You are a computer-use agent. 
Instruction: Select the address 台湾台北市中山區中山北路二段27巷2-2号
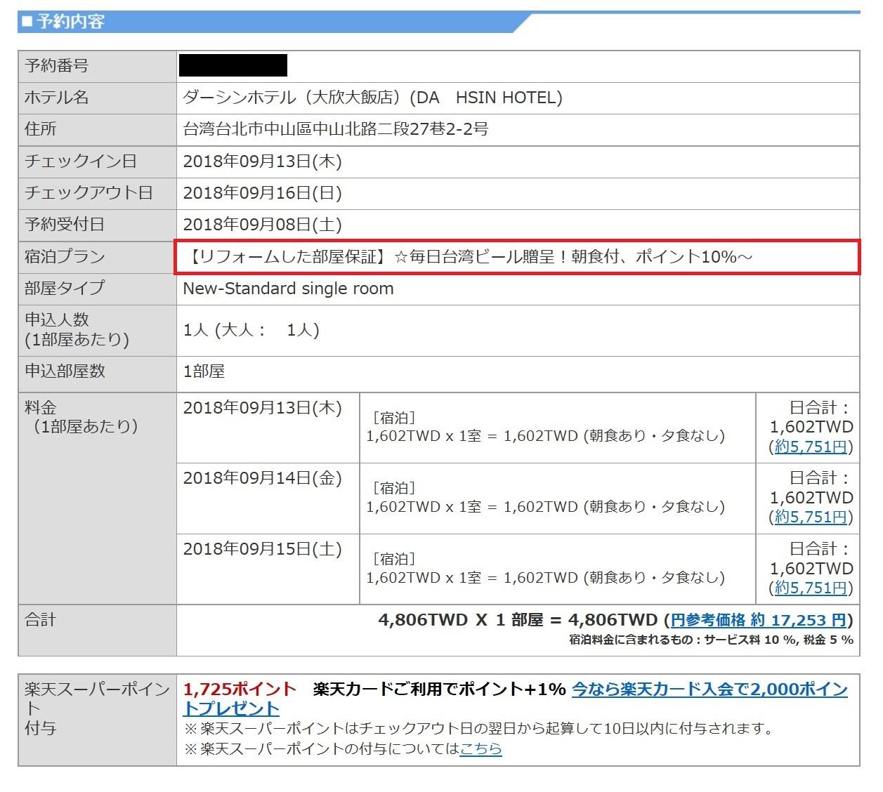click(x=336, y=129)
